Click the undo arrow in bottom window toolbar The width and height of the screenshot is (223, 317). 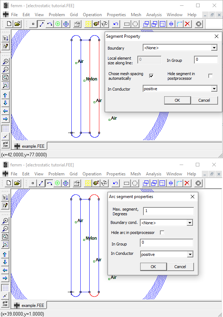(115, 183)
